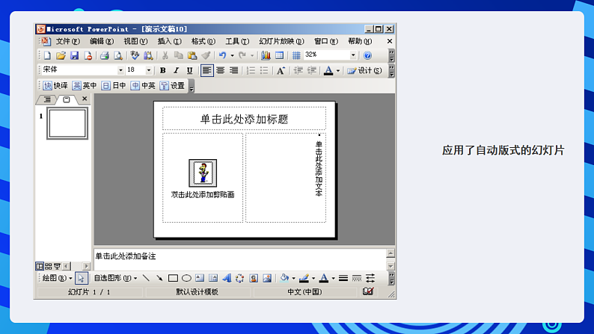Apply font color on formatting toolbar
The image size is (594, 334).
[328, 70]
